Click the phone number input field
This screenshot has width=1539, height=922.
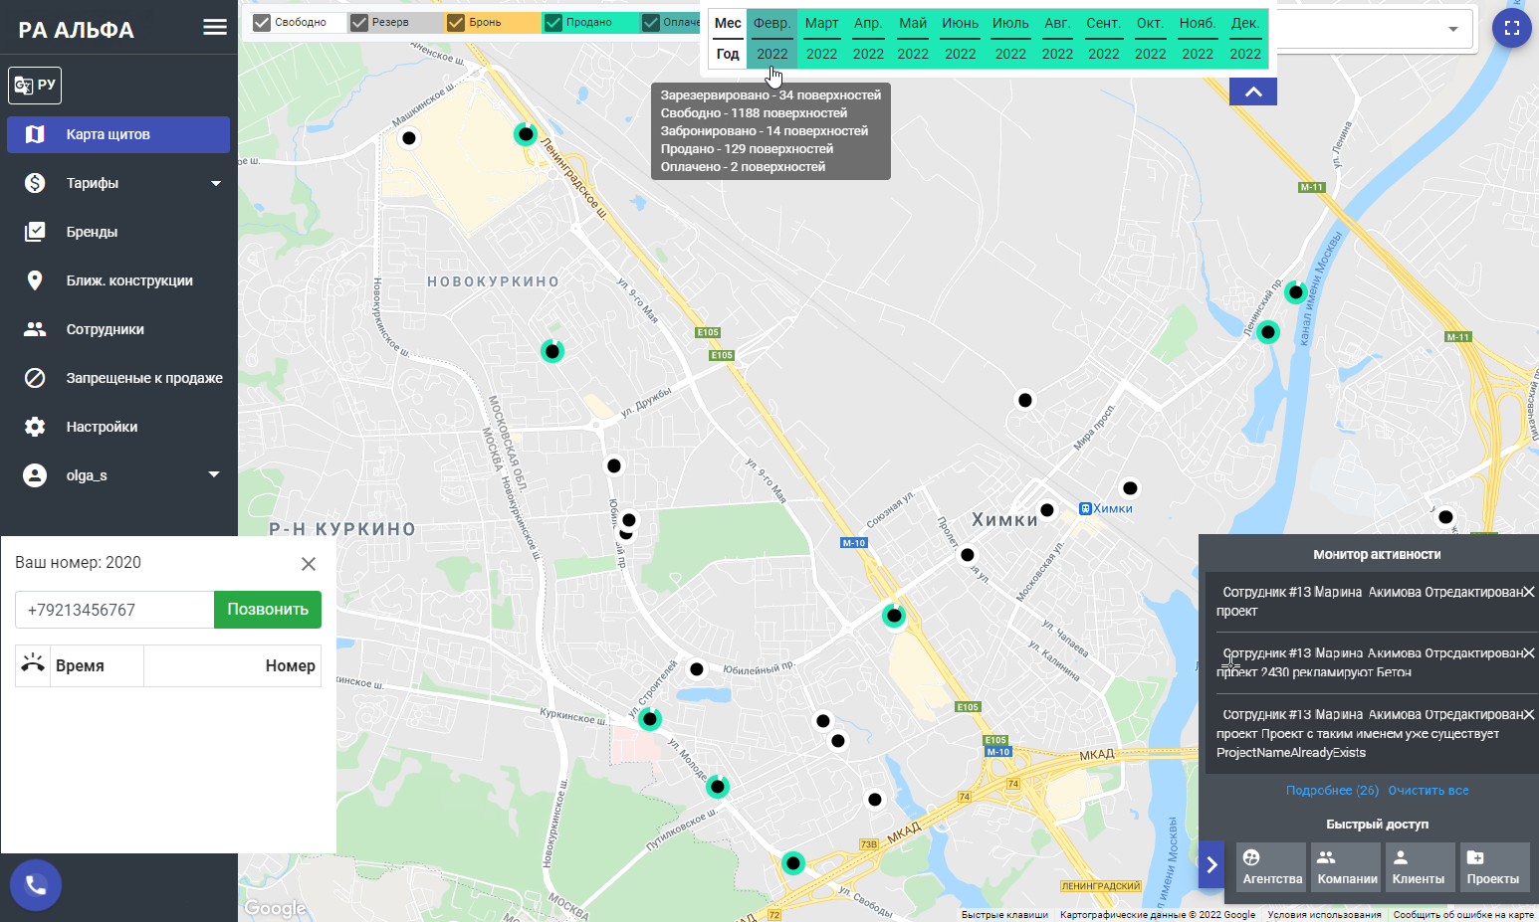point(114,610)
